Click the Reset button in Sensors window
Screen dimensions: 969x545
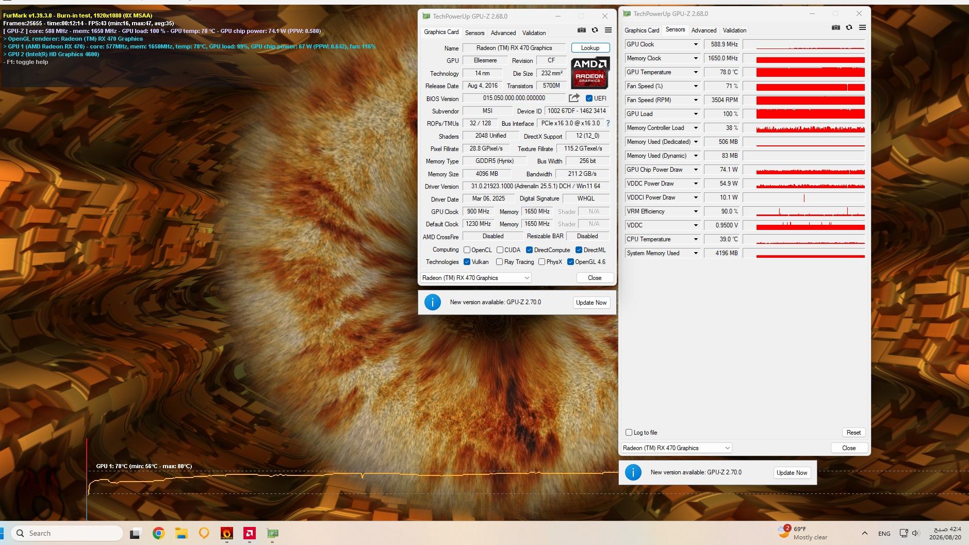pyautogui.click(x=853, y=433)
